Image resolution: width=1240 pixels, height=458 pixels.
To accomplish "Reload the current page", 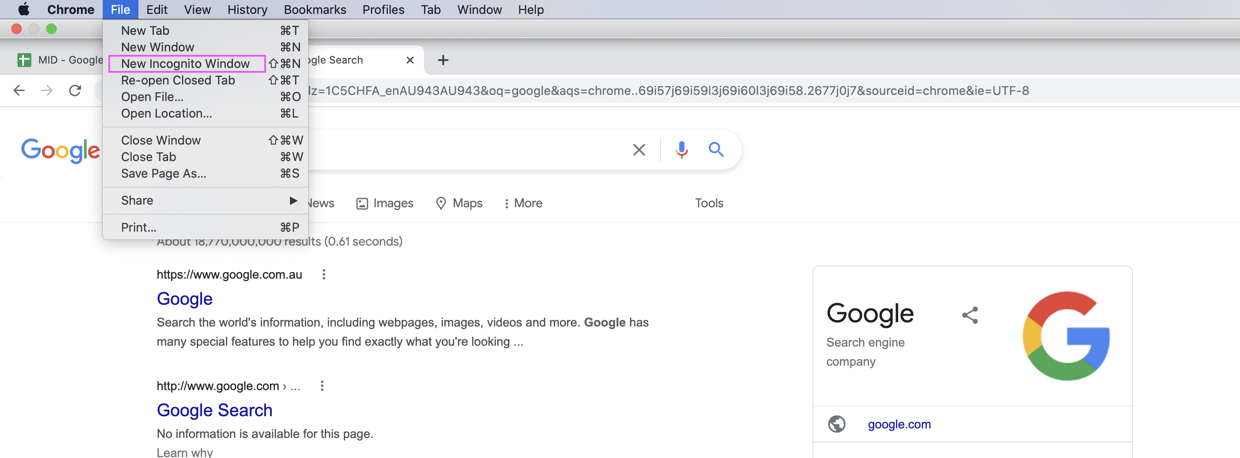I will [x=75, y=91].
